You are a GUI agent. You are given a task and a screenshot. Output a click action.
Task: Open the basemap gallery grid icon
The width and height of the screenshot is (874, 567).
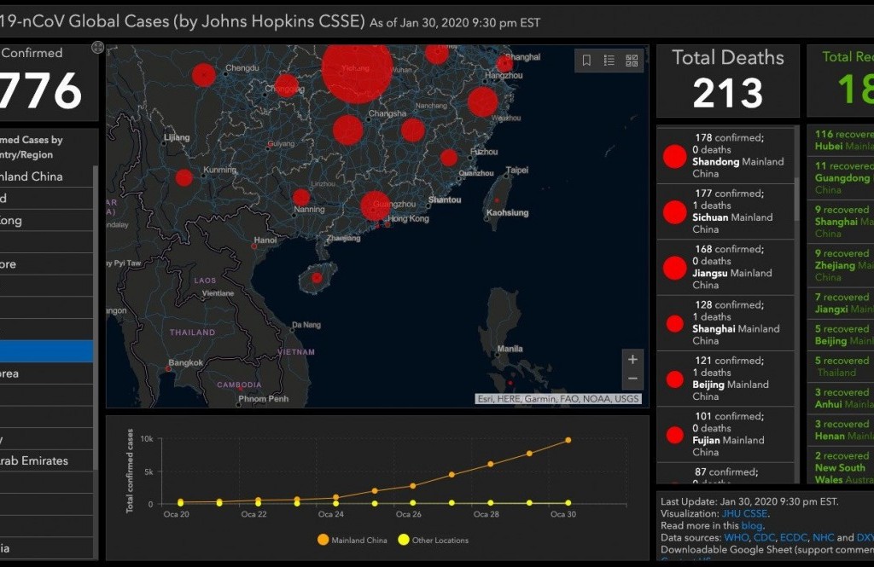pos(632,61)
